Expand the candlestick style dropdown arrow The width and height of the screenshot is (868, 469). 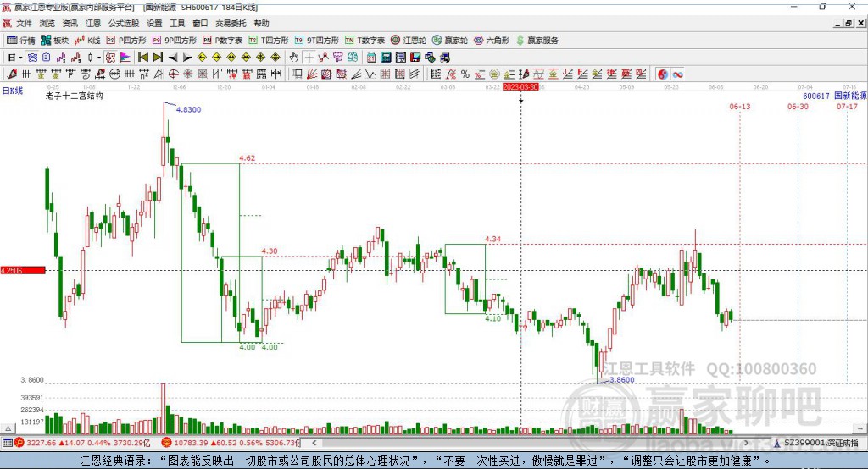[99, 58]
